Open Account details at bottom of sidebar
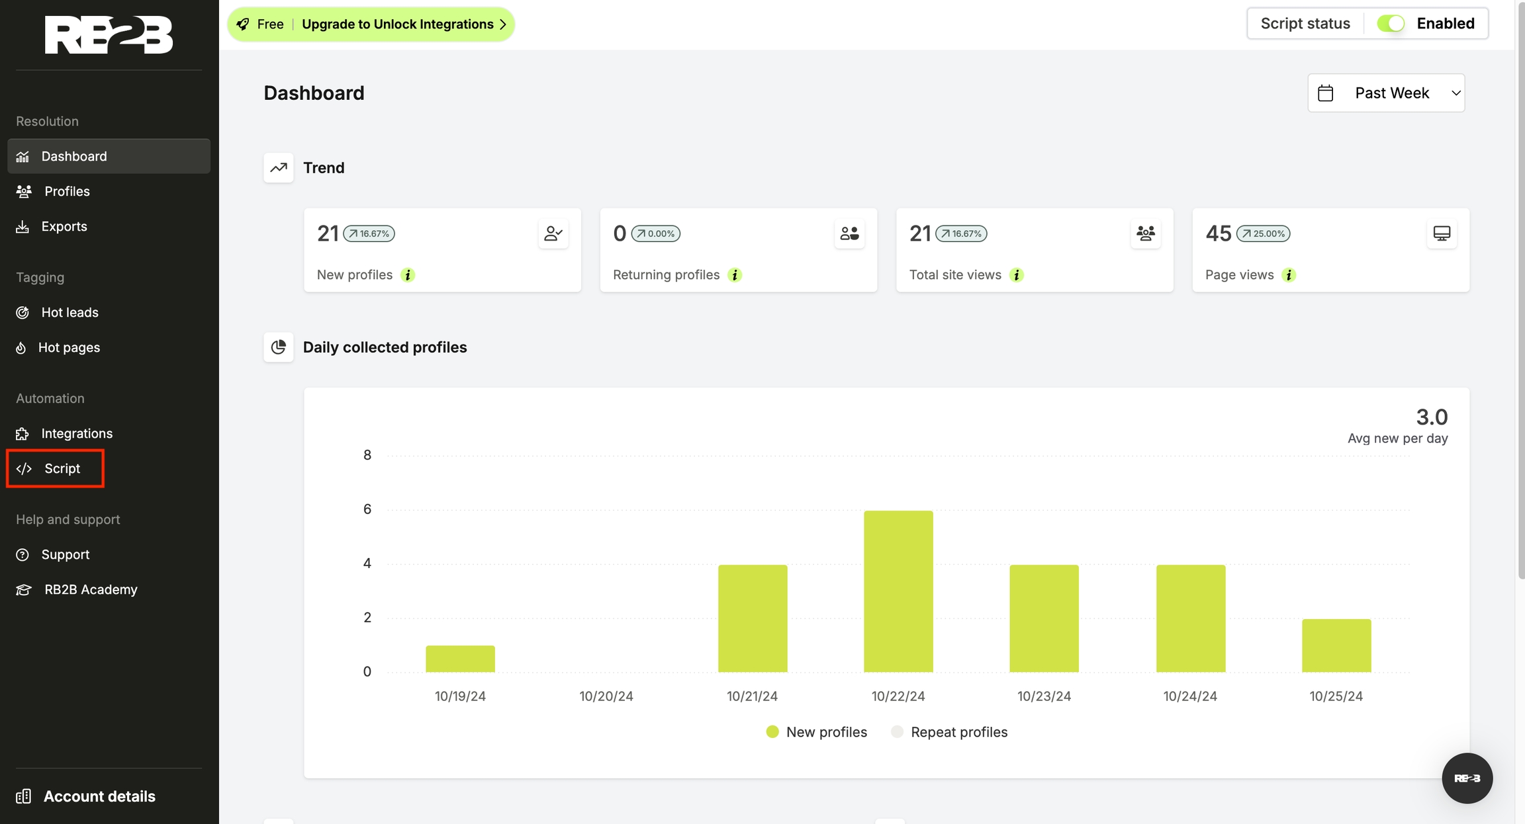The height and width of the screenshot is (824, 1525). [x=99, y=796]
